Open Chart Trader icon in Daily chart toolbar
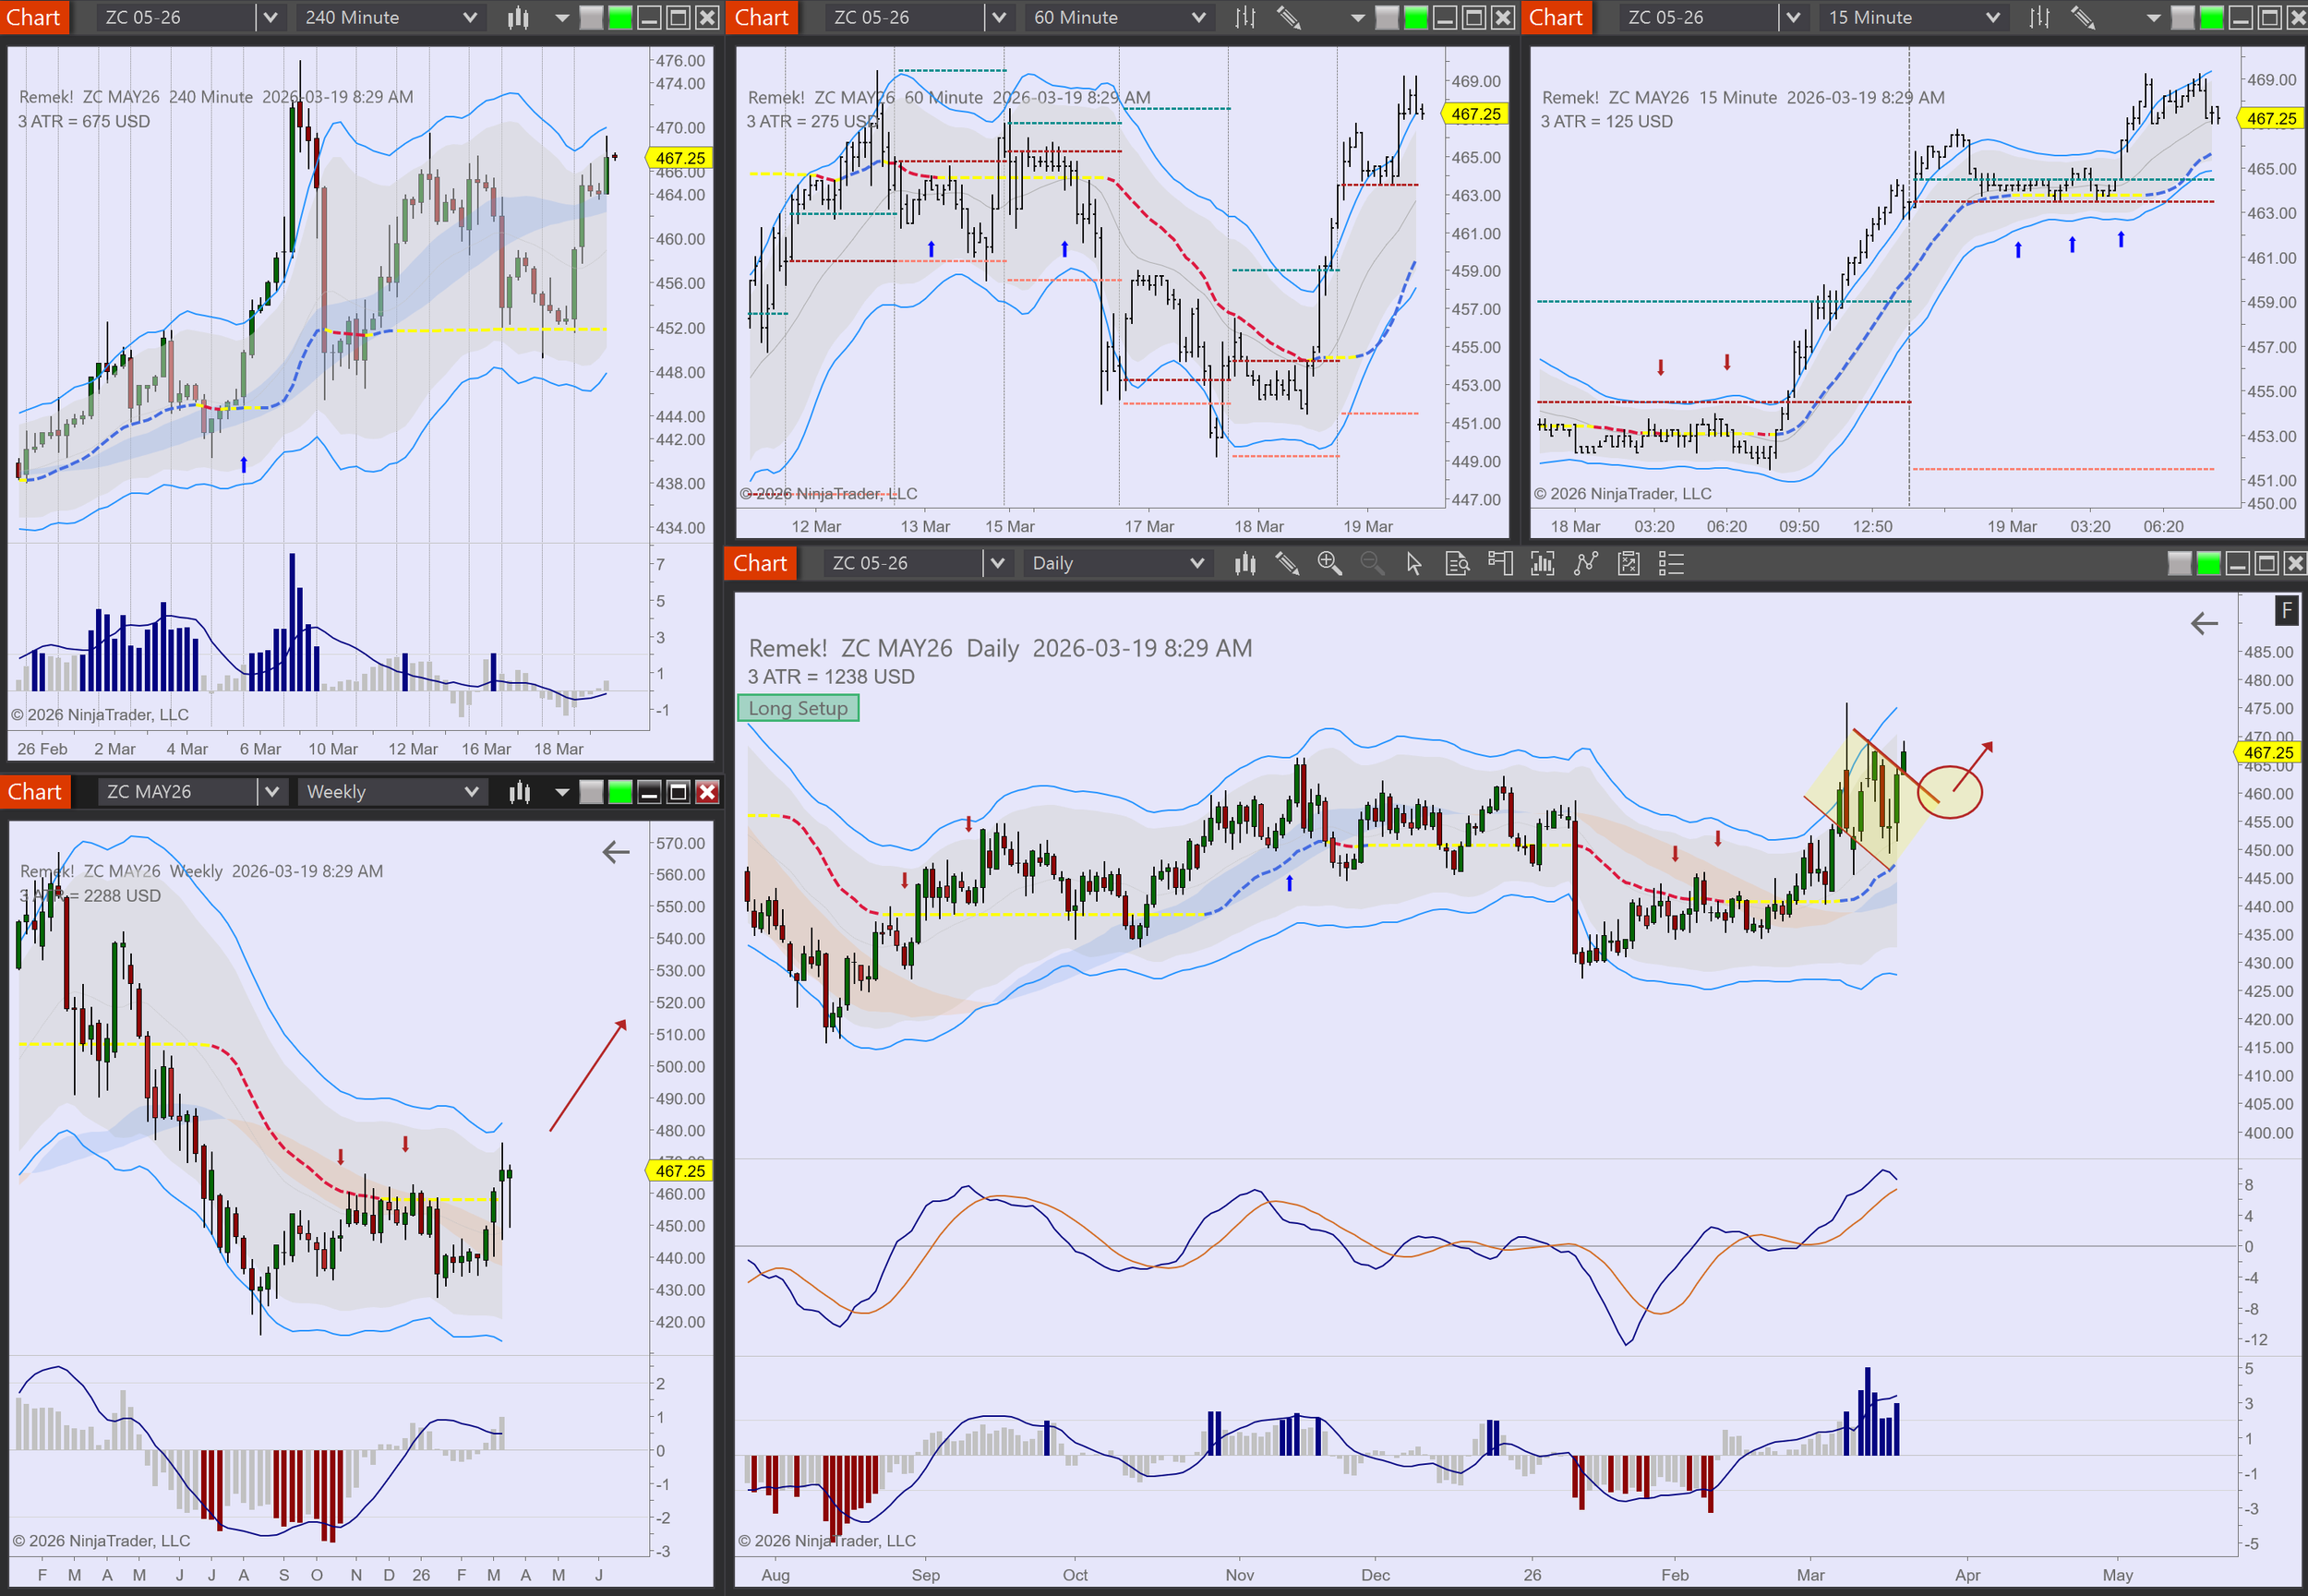The width and height of the screenshot is (2308, 1596). [x=1499, y=564]
